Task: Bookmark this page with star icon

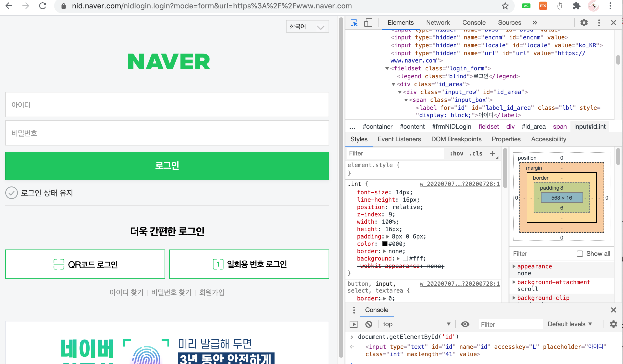Action: [505, 6]
